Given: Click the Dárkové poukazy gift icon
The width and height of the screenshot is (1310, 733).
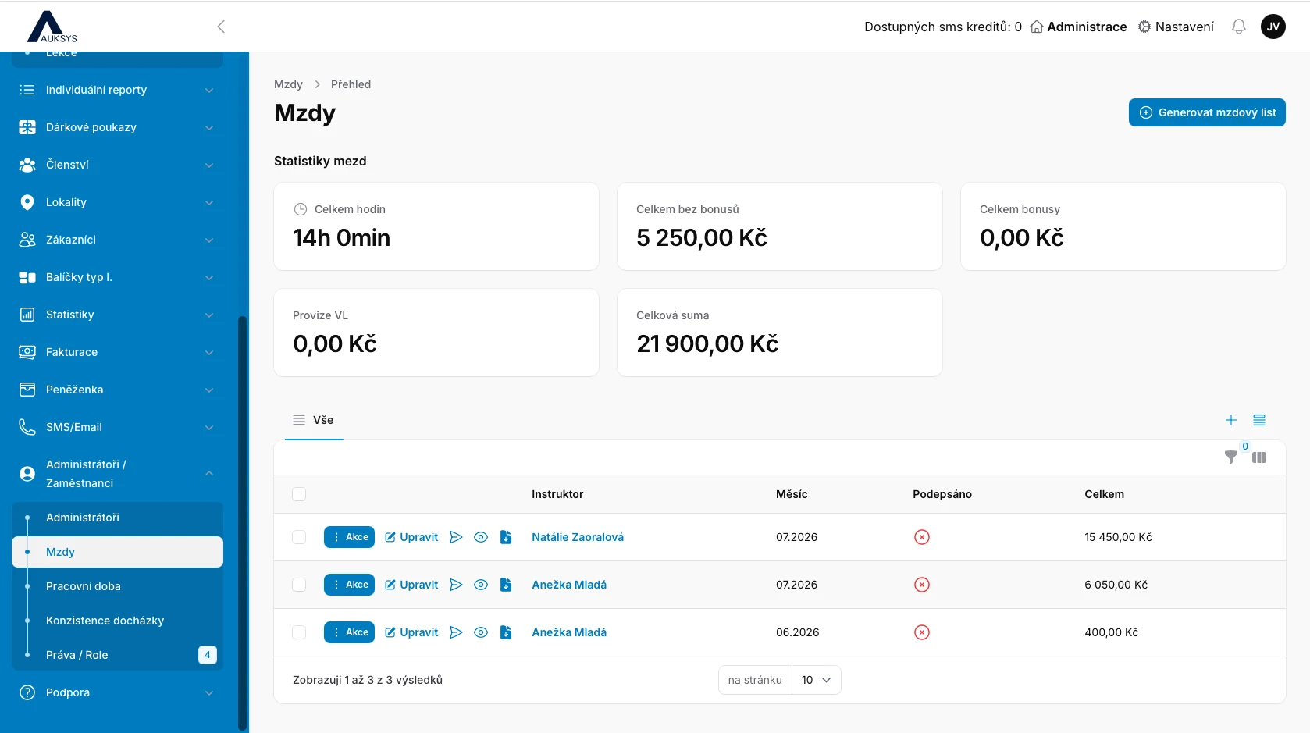Looking at the screenshot, I should [x=27, y=127].
